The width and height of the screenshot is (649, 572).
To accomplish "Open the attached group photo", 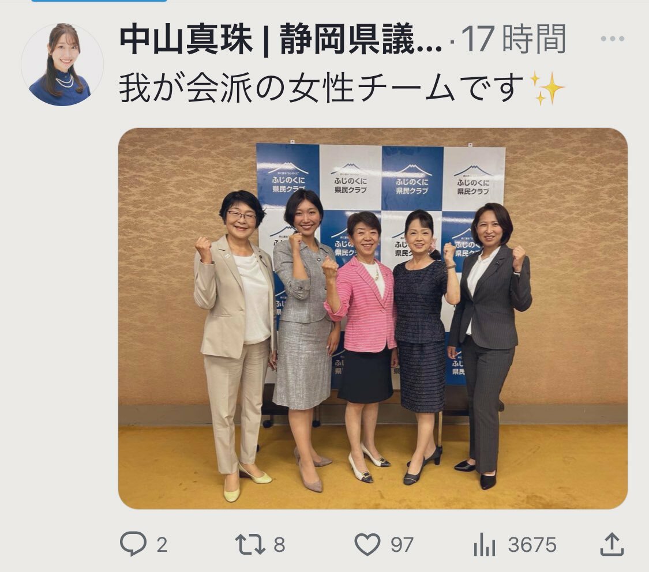I will (373, 318).
